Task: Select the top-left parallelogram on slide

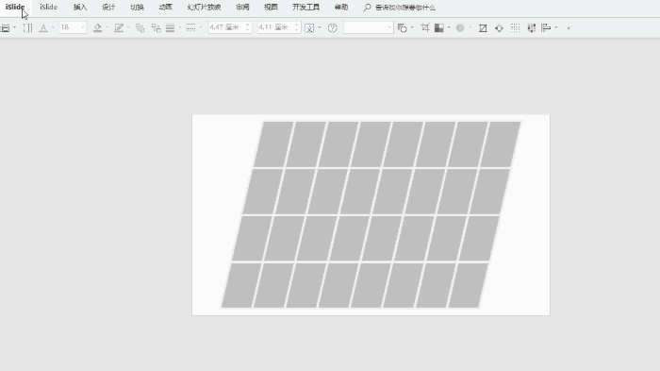Action: pos(273,144)
